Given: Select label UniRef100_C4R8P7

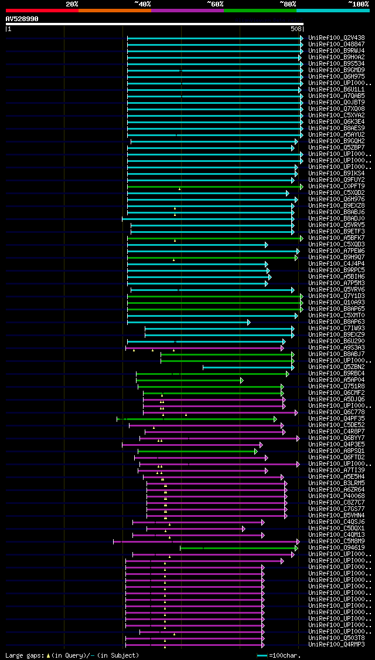Looking at the screenshot, I should [x=336, y=431].
